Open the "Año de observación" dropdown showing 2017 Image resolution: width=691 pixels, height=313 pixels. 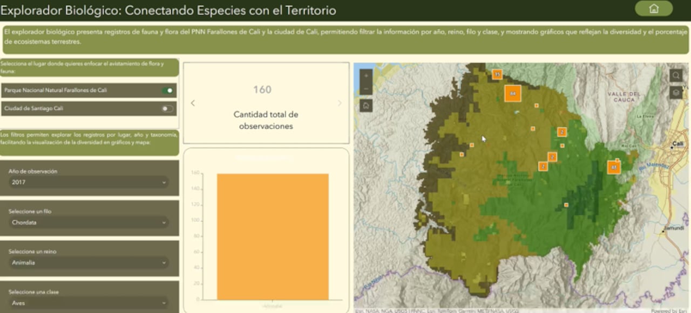(89, 182)
